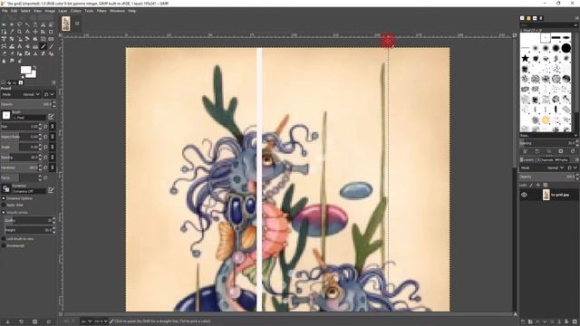Image resolution: width=580 pixels, height=326 pixels.
Task: Select the Clone stamp tool
Action: (35, 53)
